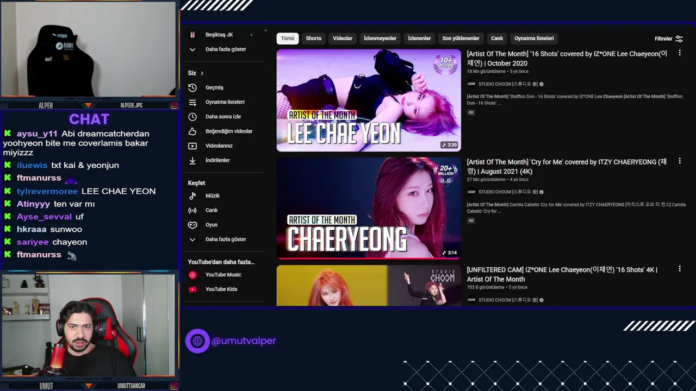
Task: Click 2:30 duration badge on thumbnail
Action: pos(449,145)
